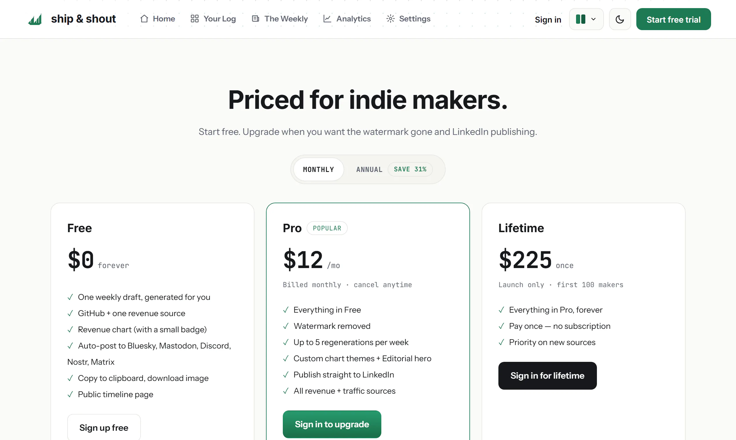Viewport: 736px width, 440px height.
Task: Click The Weekly newspaper icon
Action: [256, 19]
